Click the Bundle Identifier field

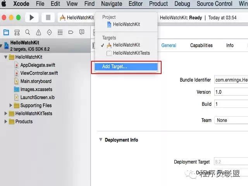click(231, 80)
